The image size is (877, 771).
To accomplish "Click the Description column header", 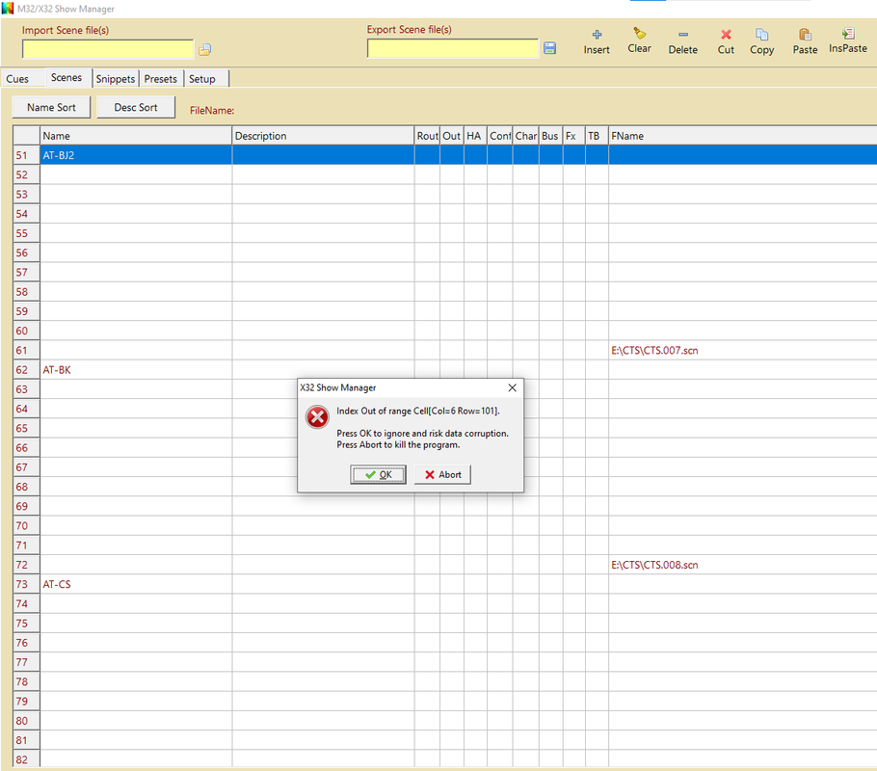I will pos(323,136).
